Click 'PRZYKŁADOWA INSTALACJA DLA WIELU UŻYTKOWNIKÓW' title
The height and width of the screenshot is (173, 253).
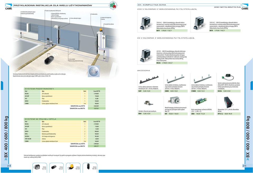(x=53, y=5)
